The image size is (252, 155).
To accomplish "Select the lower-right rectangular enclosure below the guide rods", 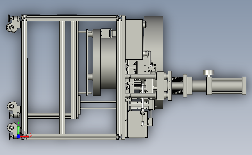I will click(137, 124).
